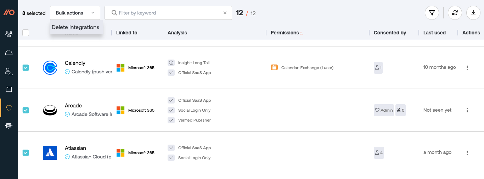The image size is (484, 179).
Task: Open the cloud sidebar icon
Action: click(x=9, y=53)
